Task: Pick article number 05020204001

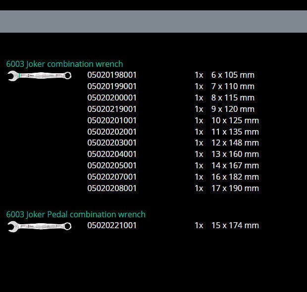Action: click(x=112, y=154)
